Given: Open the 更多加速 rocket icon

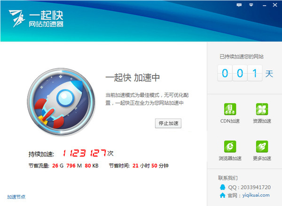Looking at the screenshot, I should click(x=262, y=147).
